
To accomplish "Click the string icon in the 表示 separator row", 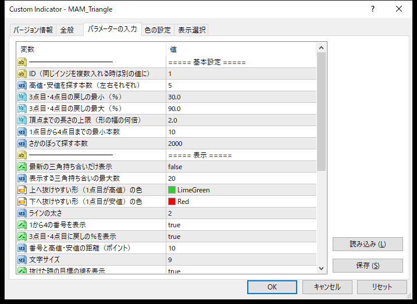I will tap(22, 155).
